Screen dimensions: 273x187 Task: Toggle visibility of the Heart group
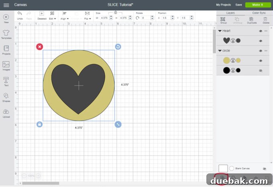point(261,31)
